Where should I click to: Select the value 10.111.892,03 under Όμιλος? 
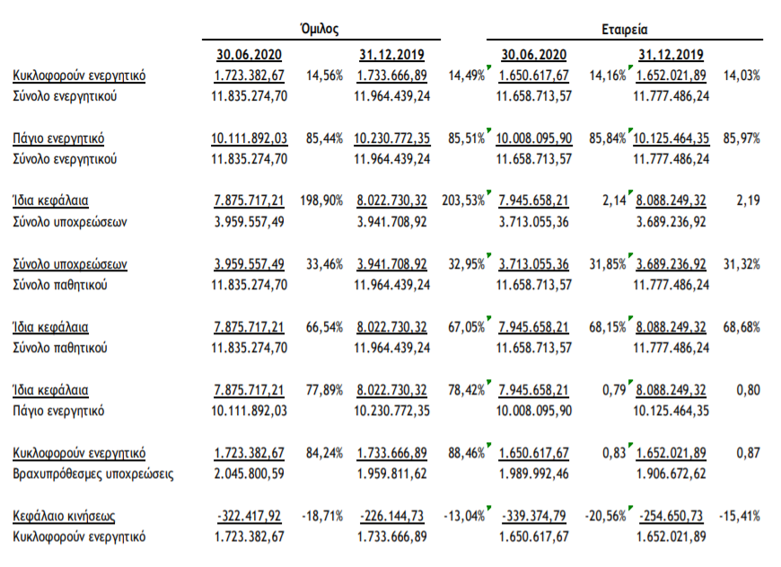pos(249,138)
